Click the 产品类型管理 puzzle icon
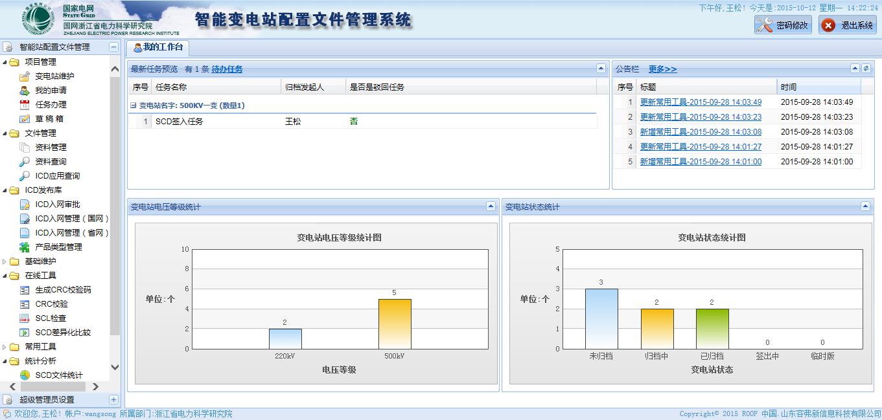882x420 pixels. (x=25, y=247)
